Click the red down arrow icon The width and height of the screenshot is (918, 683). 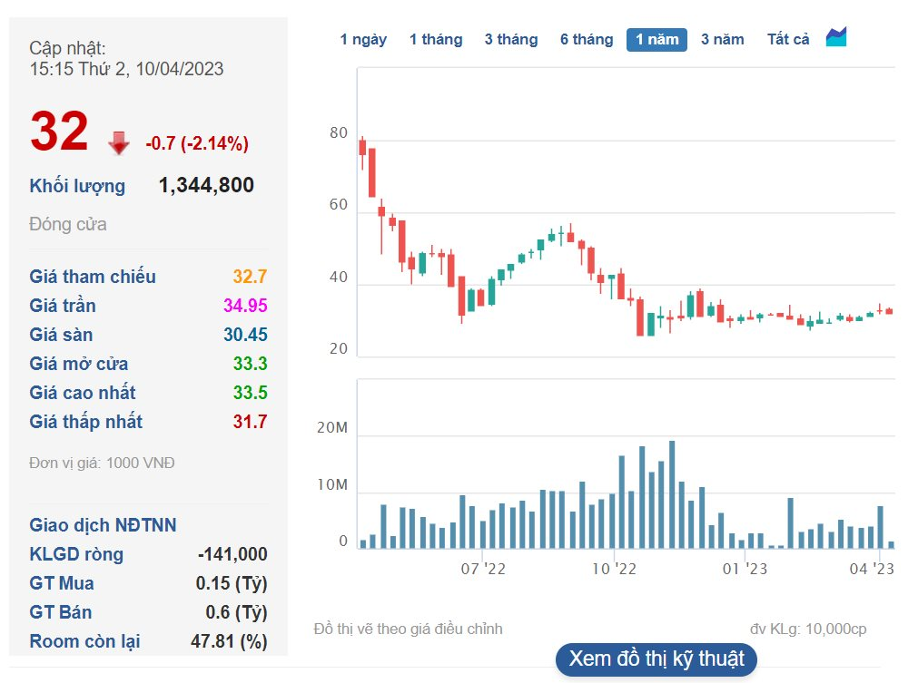coord(119,143)
